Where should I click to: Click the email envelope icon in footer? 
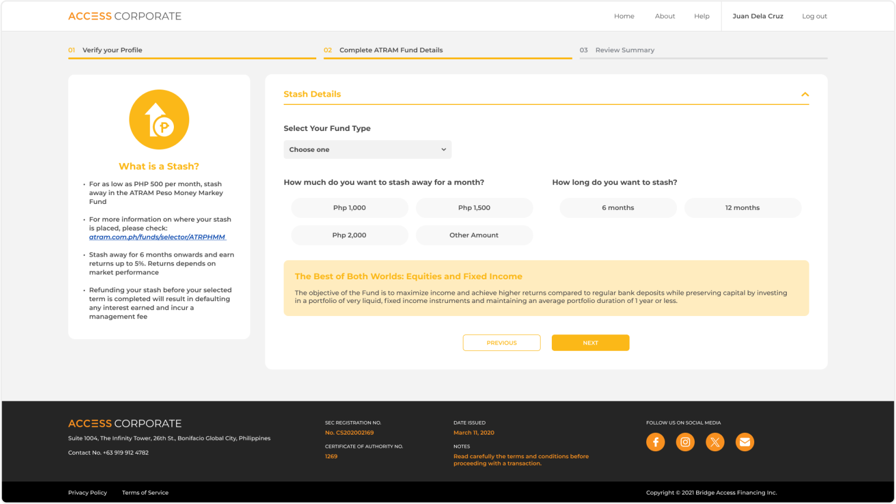click(745, 442)
